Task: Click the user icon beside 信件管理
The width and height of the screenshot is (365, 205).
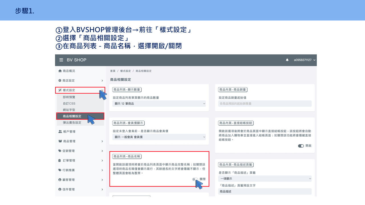Action: pos(60,189)
